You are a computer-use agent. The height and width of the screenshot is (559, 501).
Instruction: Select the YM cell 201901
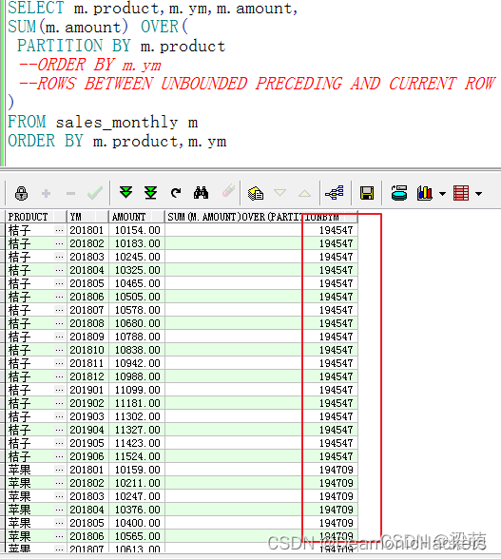(x=87, y=390)
